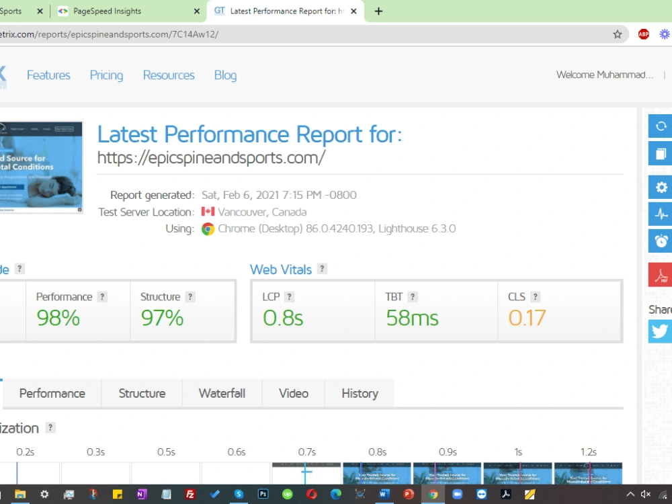
Task: Click the TBT 58ms value
Action: point(413,318)
